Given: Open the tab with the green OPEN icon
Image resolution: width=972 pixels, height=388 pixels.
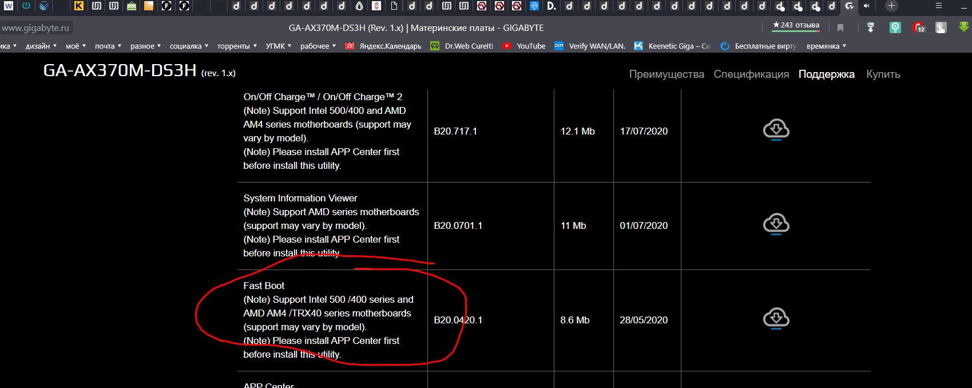Looking at the screenshot, I should tap(132, 6).
